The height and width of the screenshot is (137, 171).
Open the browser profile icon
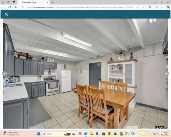(3, 2)
